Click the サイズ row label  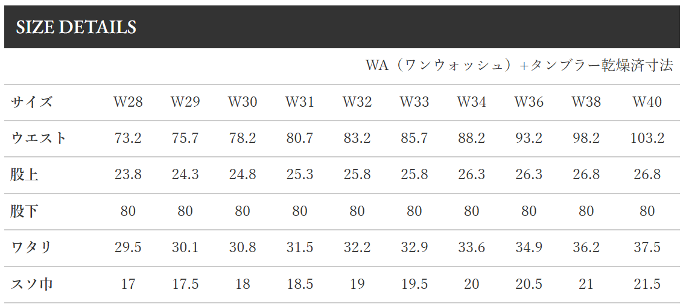point(31,102)
